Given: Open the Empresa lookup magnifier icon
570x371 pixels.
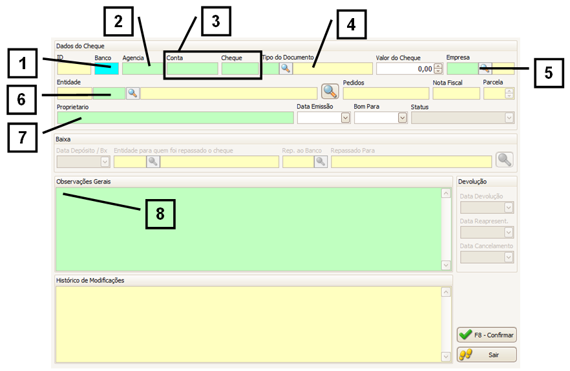Looking at the screenshot, I should pos(485,69).
